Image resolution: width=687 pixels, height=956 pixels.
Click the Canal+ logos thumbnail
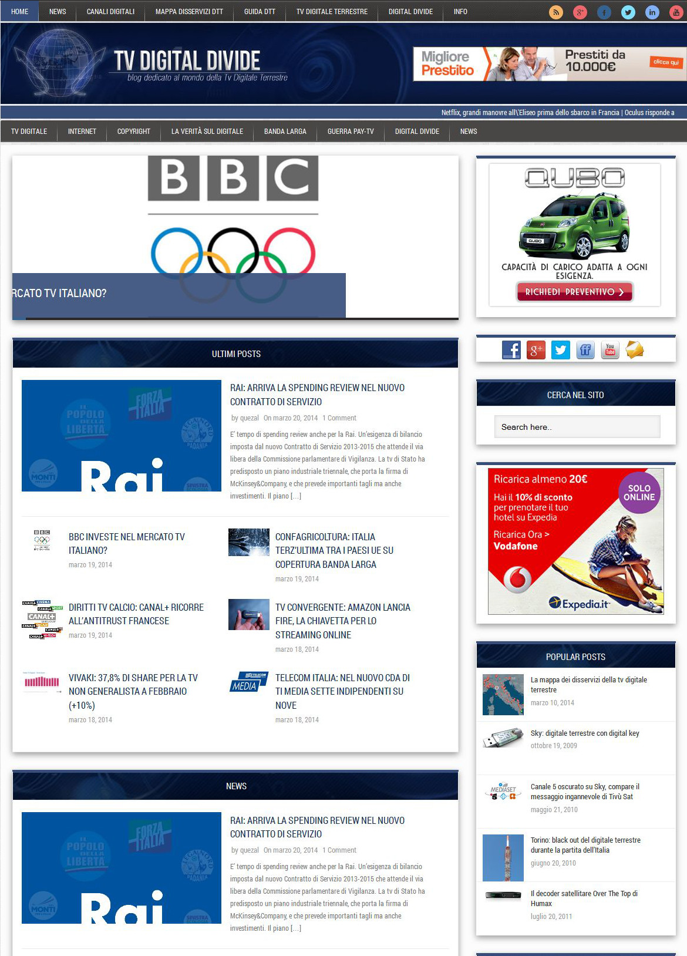click(x=42, y=620)
